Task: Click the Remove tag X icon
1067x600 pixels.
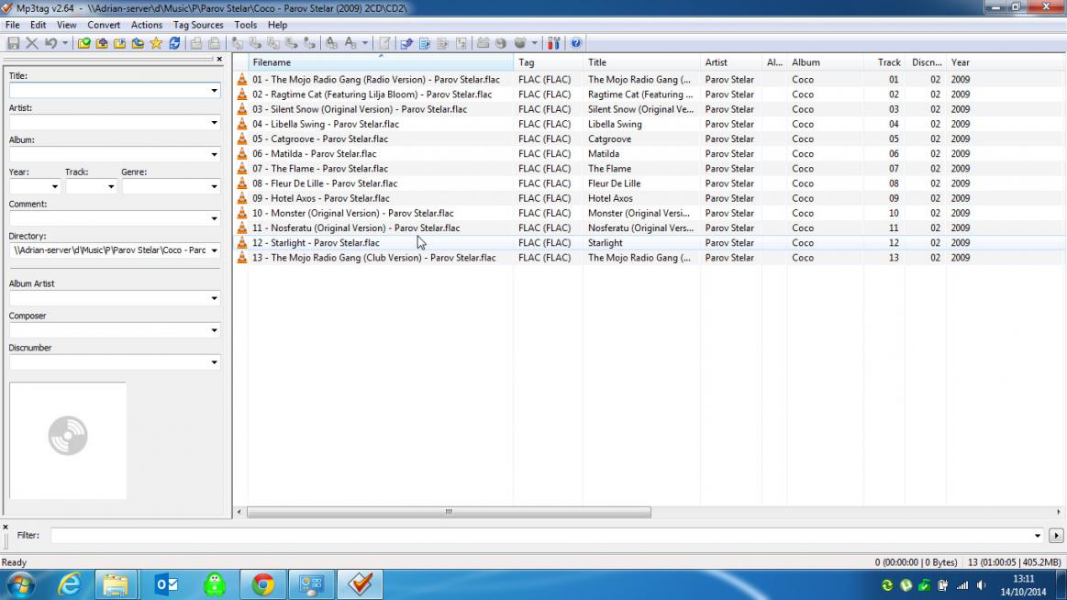Action: point(32,43)
